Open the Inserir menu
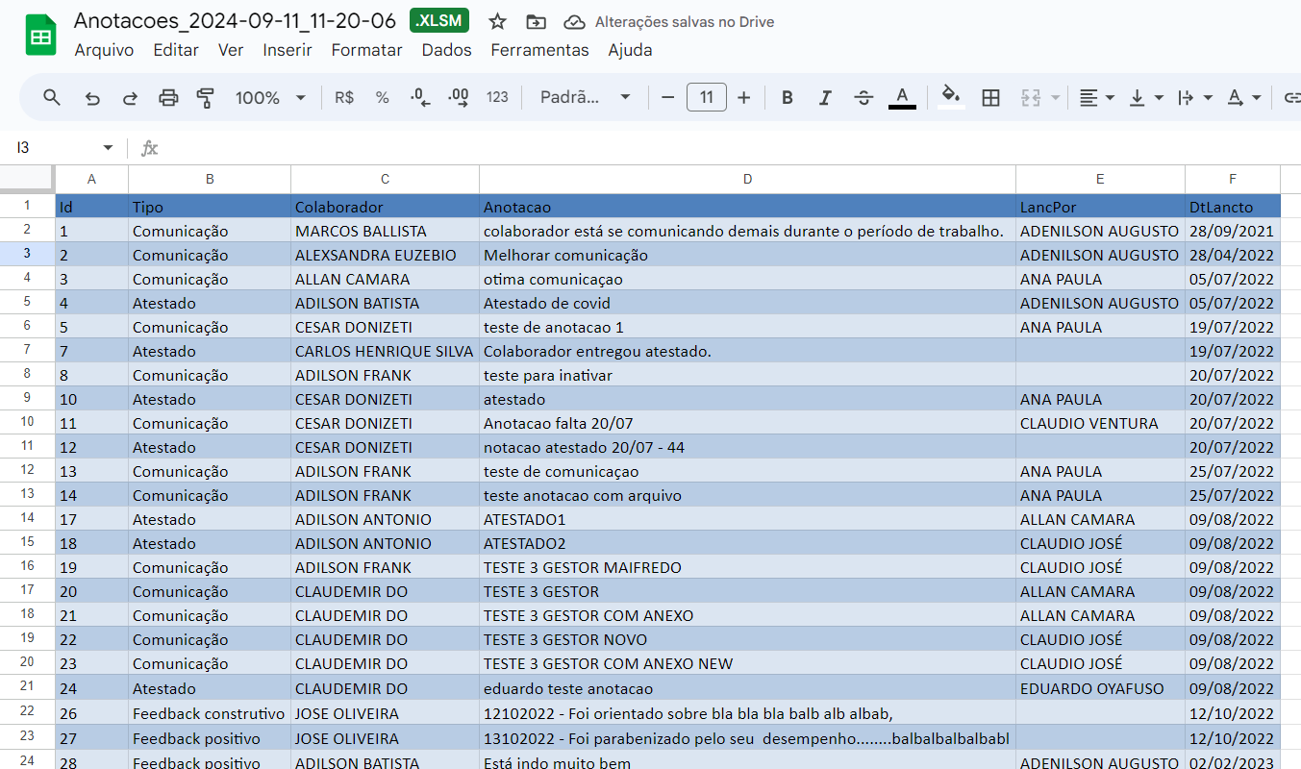Image resolution: width=1301 pixels, height=769 pixels. click(288, 50)
